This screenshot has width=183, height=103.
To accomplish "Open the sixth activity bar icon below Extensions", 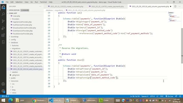I will (3, 42).
